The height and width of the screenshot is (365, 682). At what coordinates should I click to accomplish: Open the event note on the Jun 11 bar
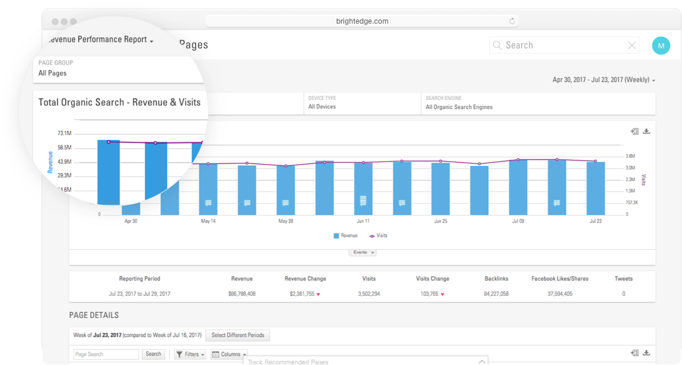pos(363,200)
